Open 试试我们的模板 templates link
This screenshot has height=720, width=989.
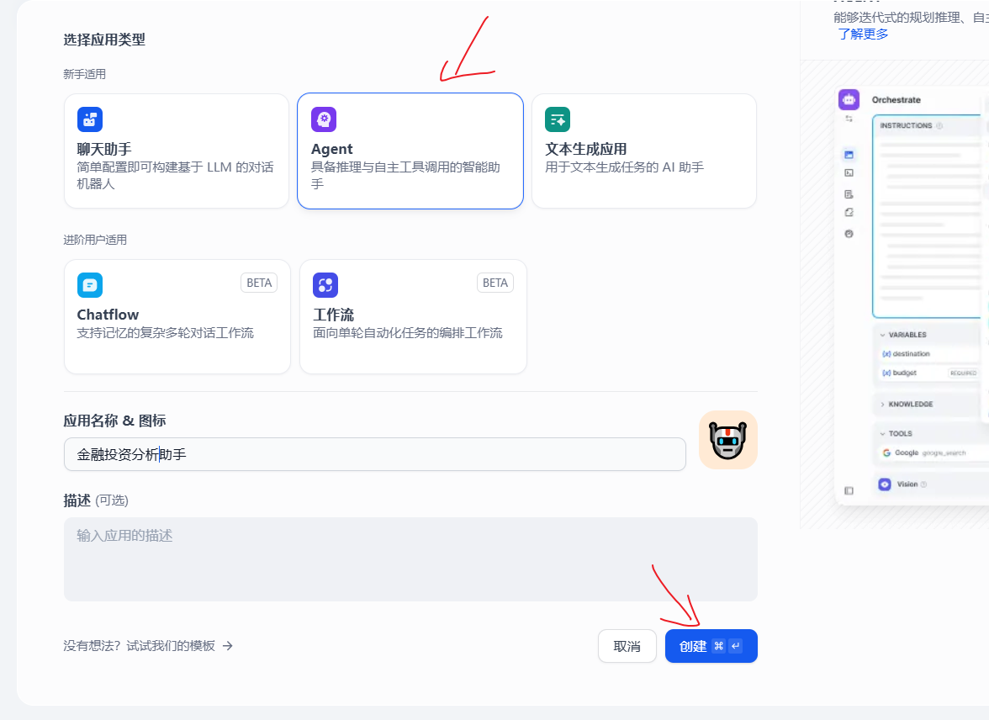tap(148, 646)
